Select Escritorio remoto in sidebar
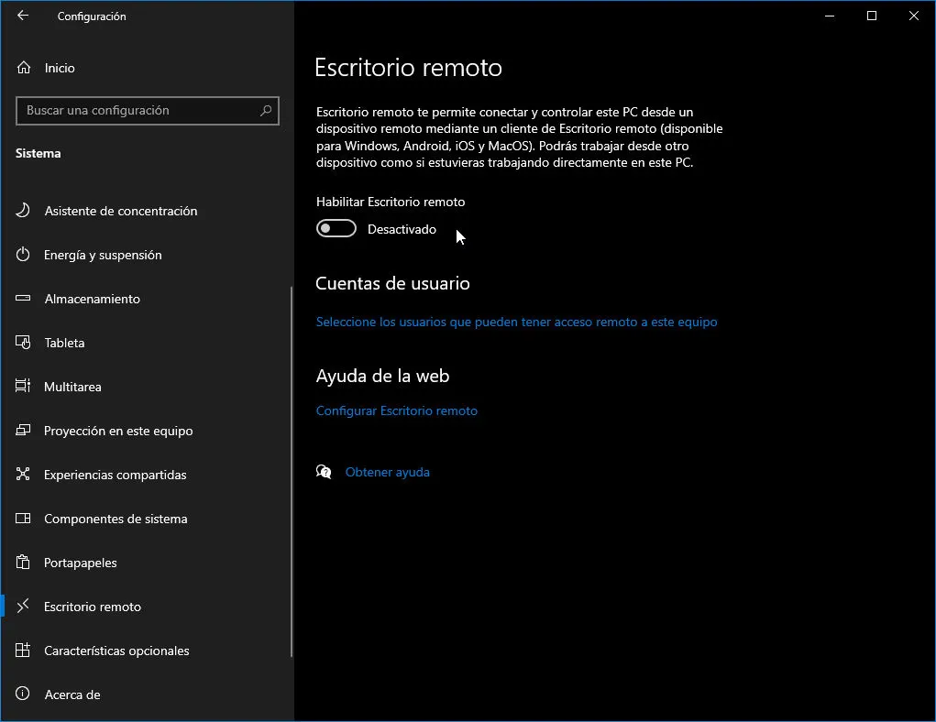 pos(147,607)
